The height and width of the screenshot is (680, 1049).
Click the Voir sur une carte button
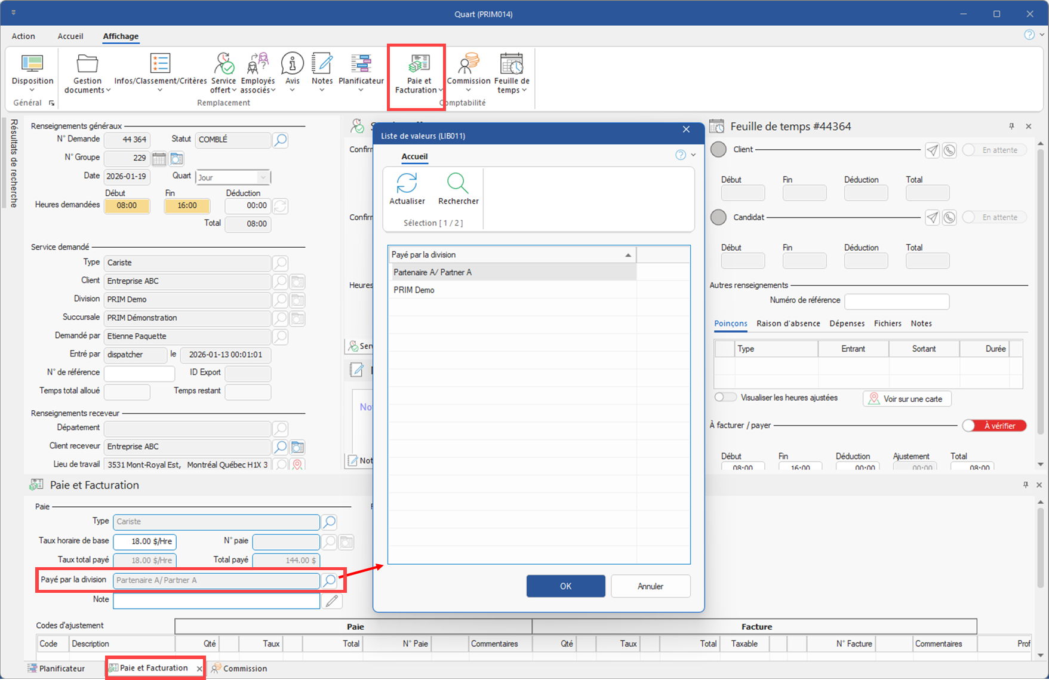(906, 399)
